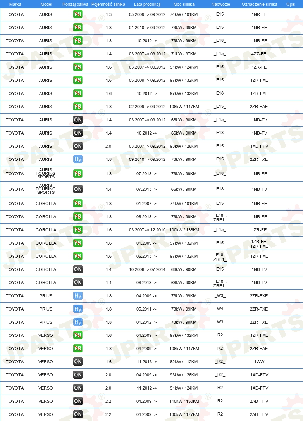The height and width of the screenshot is (421, 303).
Task: Click the Opis column header
Action: click(290, 4)
